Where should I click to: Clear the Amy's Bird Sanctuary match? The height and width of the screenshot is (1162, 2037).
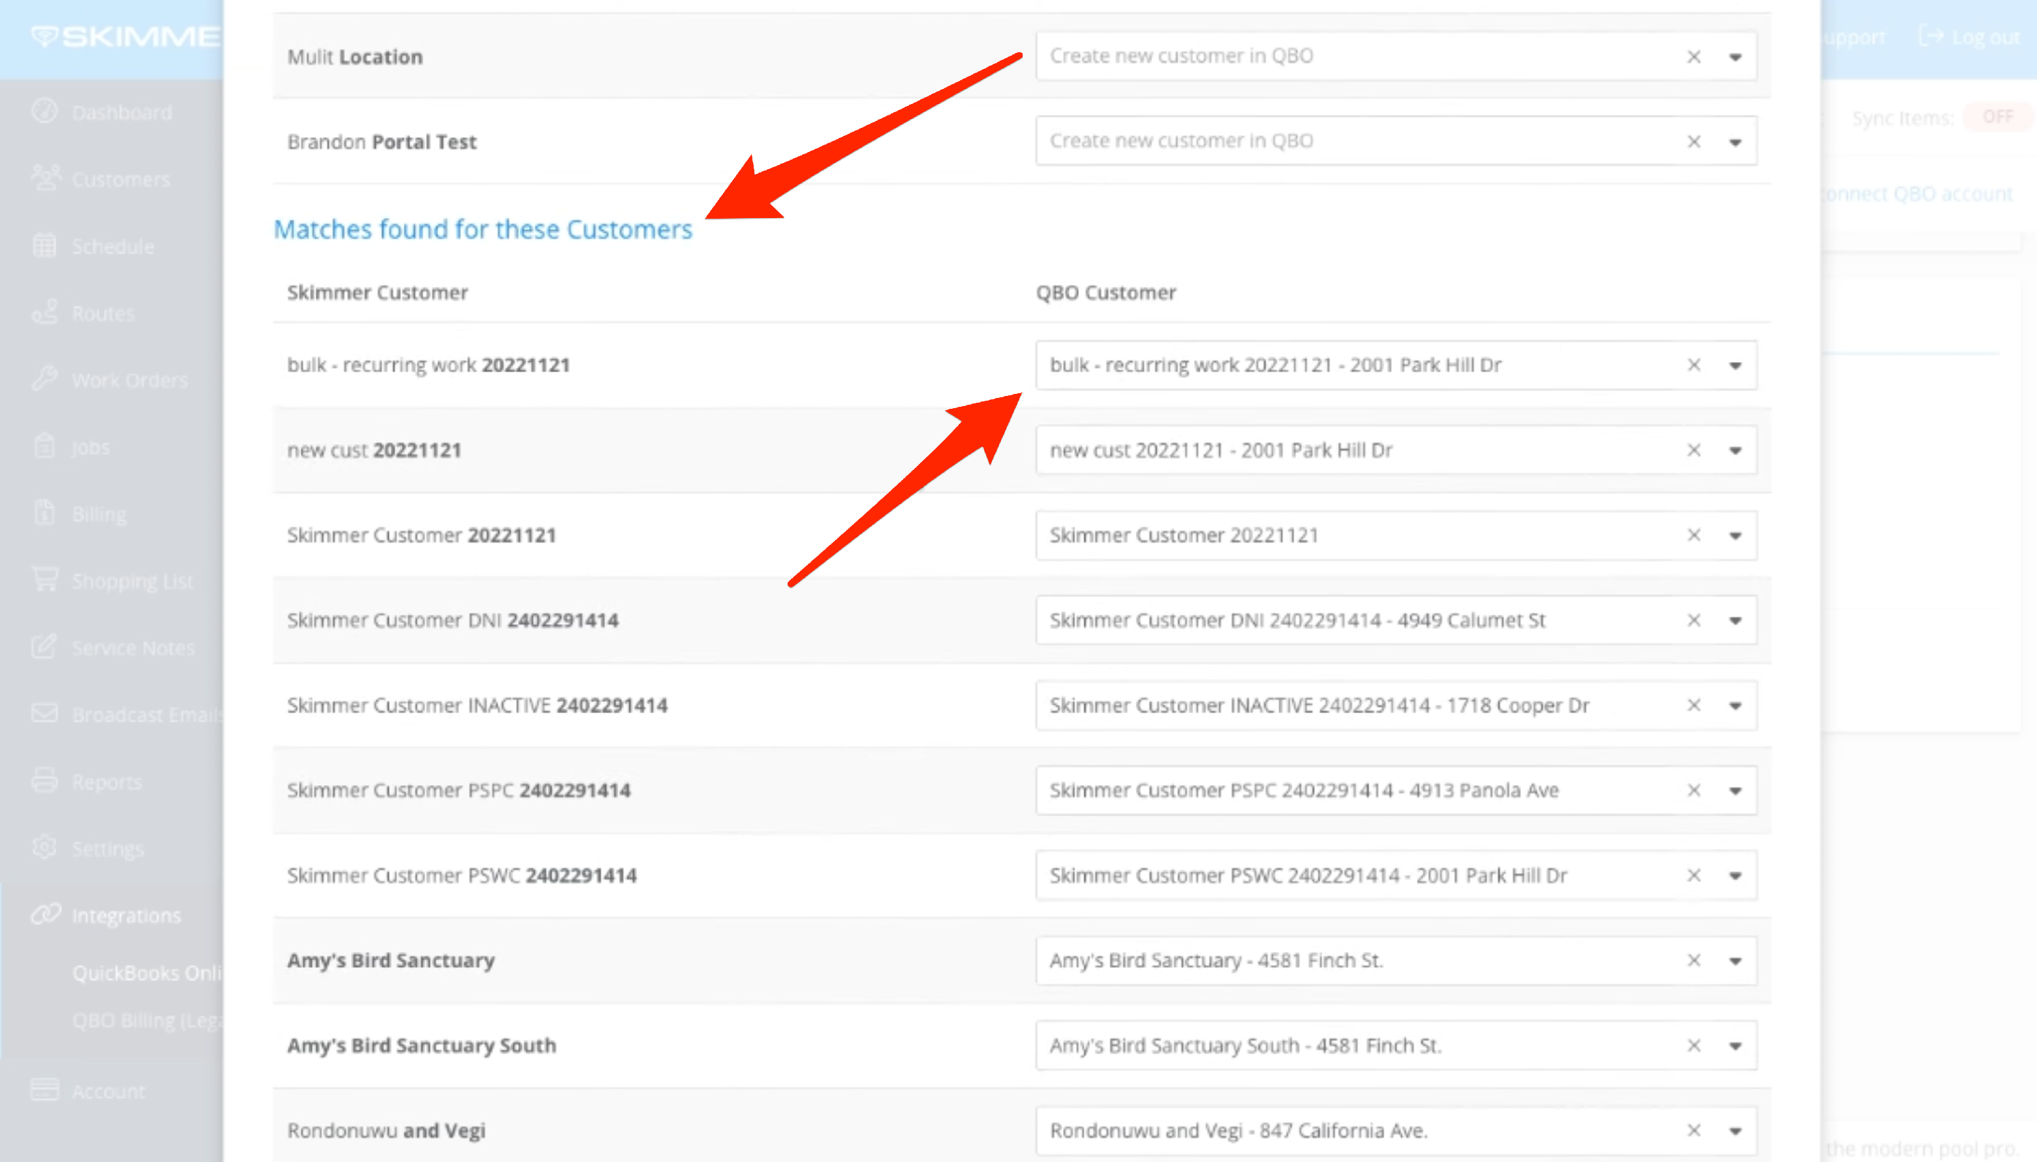1693,961
